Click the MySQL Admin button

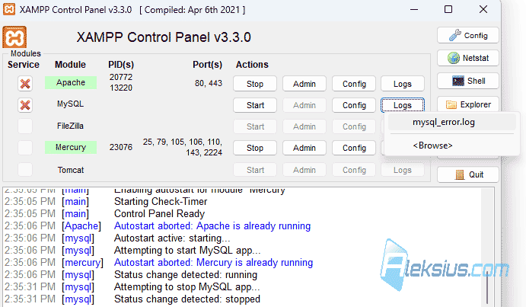pyautogui.click(x=304, y=105)
